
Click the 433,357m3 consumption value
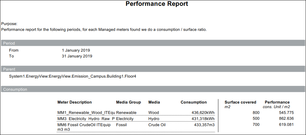click(204, 125)
